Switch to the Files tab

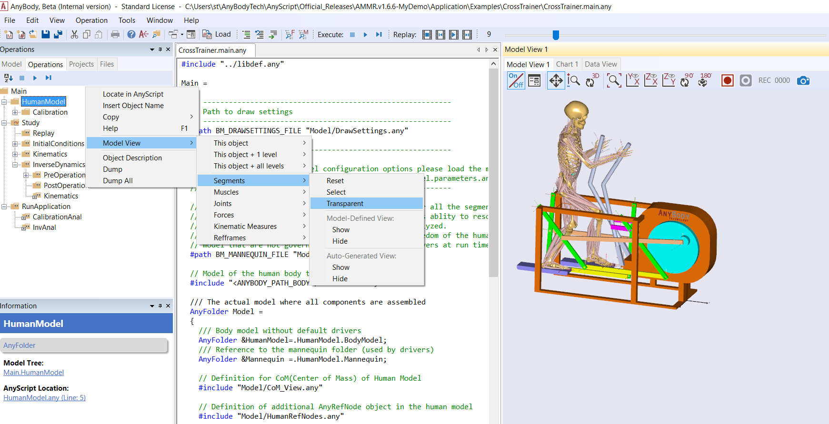pos(107,64)
